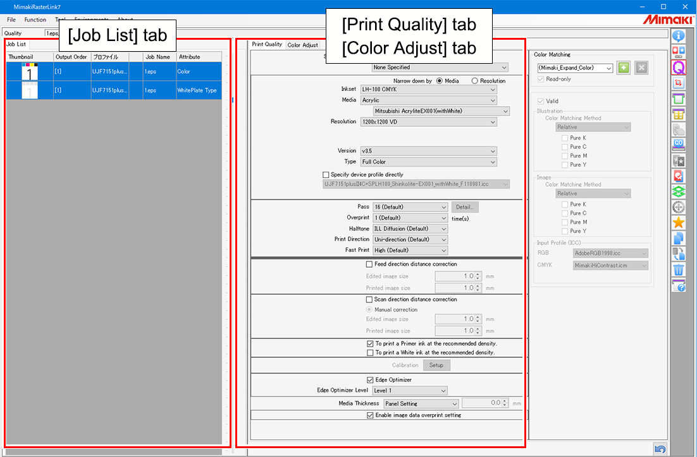The height and width of the screenshot is (457, 697).
Task: Enable printing White ink at recommended density
Action: (x=370, y=352)
